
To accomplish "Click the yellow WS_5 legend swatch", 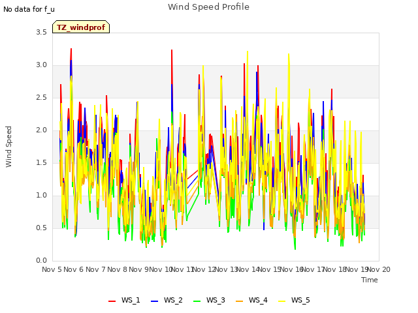I will pos(281,301).
